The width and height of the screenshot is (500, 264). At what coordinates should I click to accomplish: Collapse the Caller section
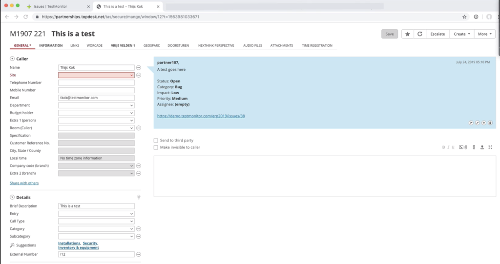[12, 59]
